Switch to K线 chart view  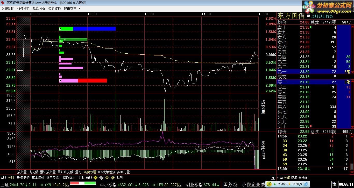(4, 178)
